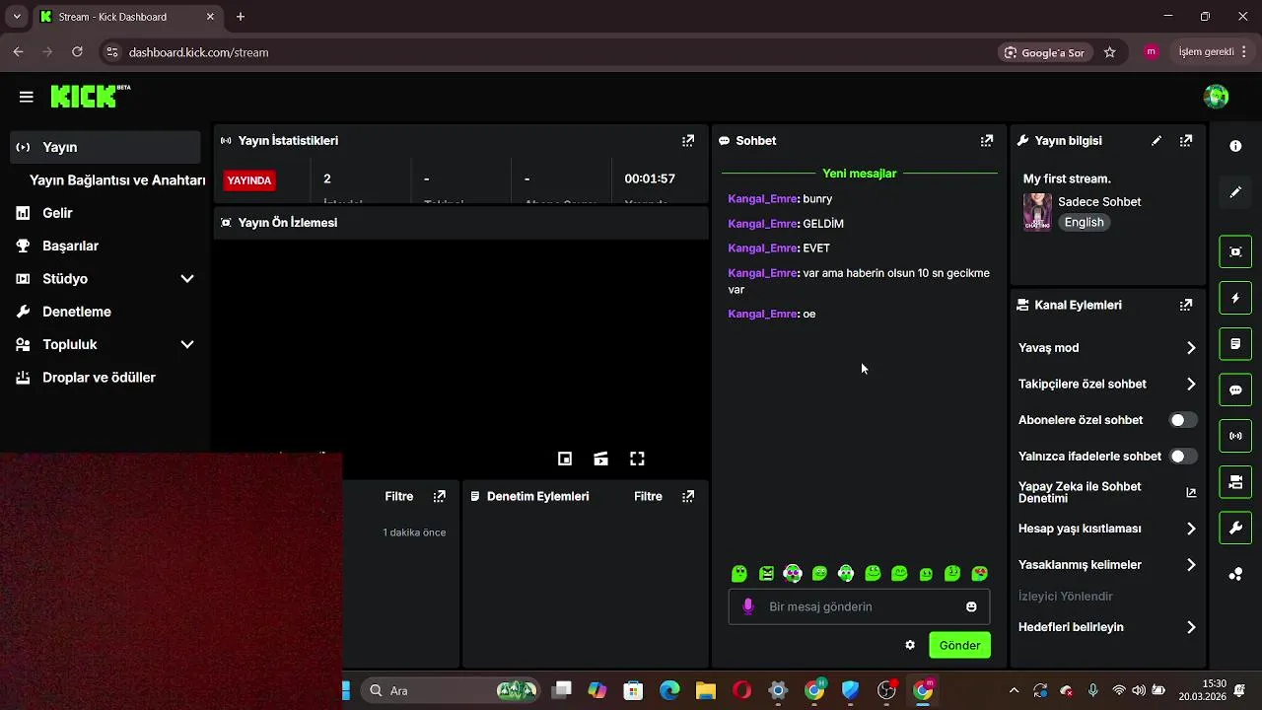Edit stream info with the pencil in Yayın bilgisi

click(1157, 141)
